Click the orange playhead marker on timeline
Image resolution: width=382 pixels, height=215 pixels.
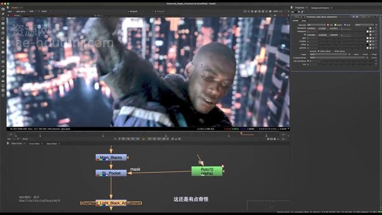[241, 133]
